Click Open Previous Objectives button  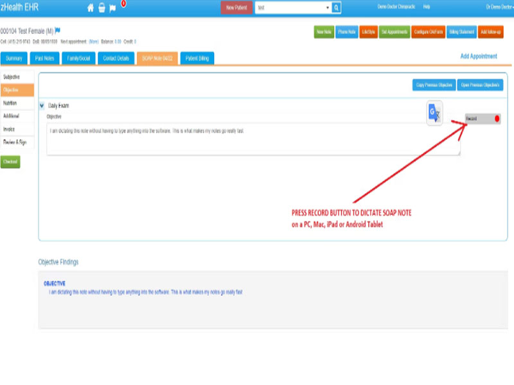[x=480, y=85]
